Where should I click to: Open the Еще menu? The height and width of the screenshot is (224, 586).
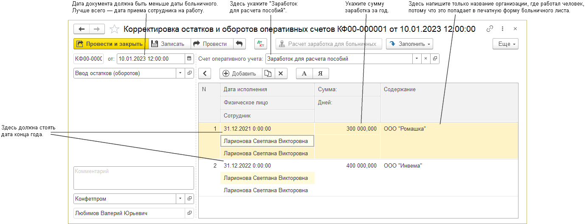coord(505,44)
